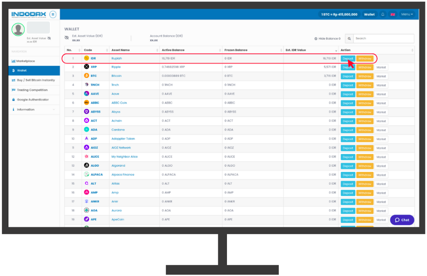Click Market for the ALGO row
Image resolution: width=427 pixels, height=276 pixels.
(381, 166)
